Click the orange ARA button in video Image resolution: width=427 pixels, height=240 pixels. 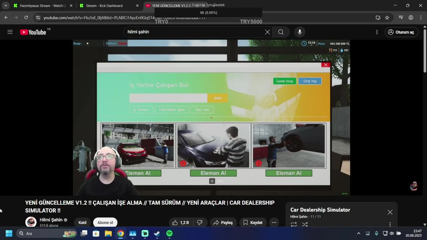pyautogui.click(x=218, y=98)
